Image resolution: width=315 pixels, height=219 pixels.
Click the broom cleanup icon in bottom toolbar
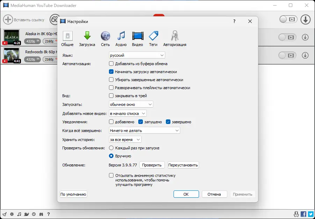4,214
